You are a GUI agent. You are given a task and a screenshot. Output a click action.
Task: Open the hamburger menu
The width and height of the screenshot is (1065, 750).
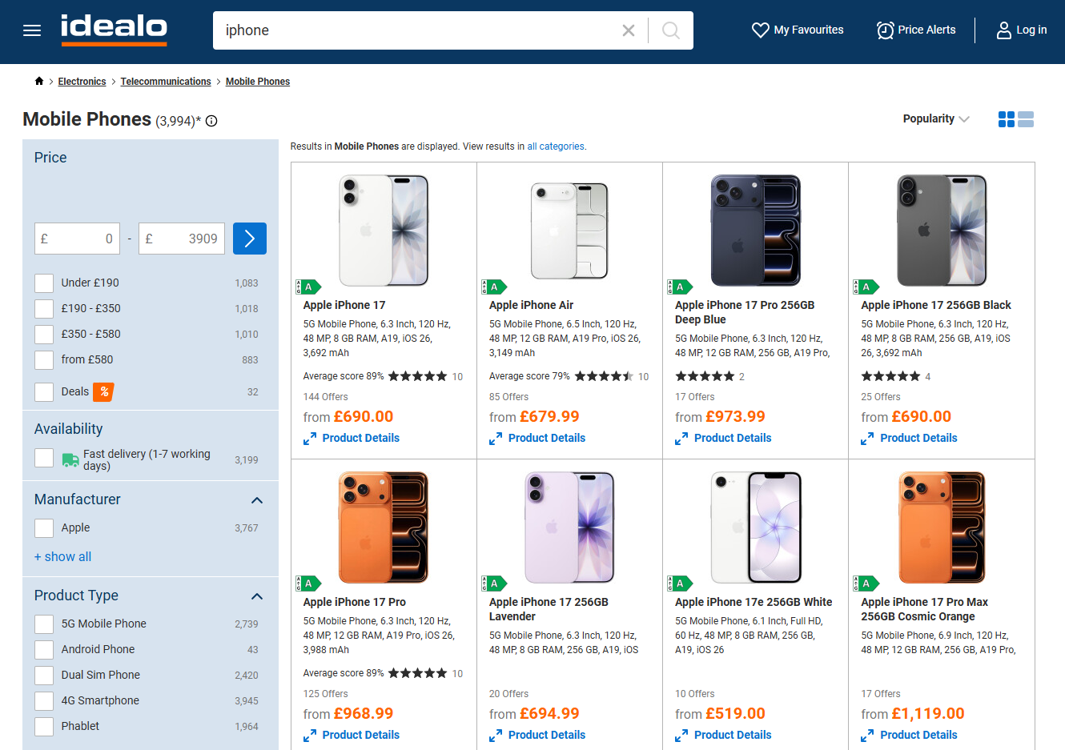pos(32,30)
